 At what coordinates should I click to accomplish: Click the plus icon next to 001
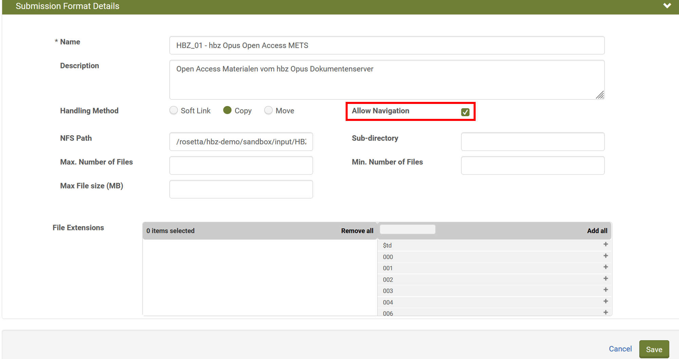tap(605, 267)
